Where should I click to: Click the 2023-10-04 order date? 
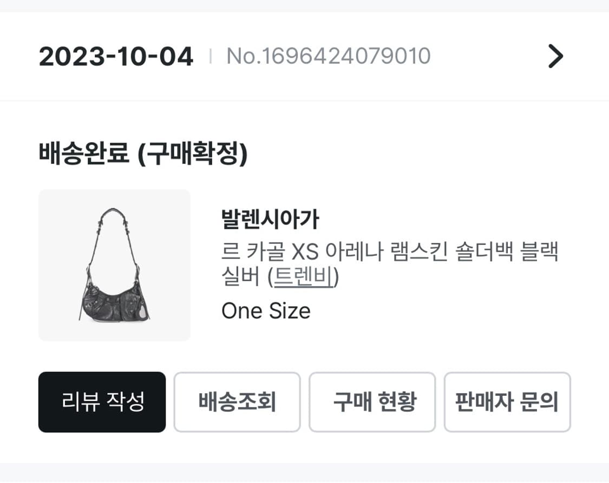point(115,56)
